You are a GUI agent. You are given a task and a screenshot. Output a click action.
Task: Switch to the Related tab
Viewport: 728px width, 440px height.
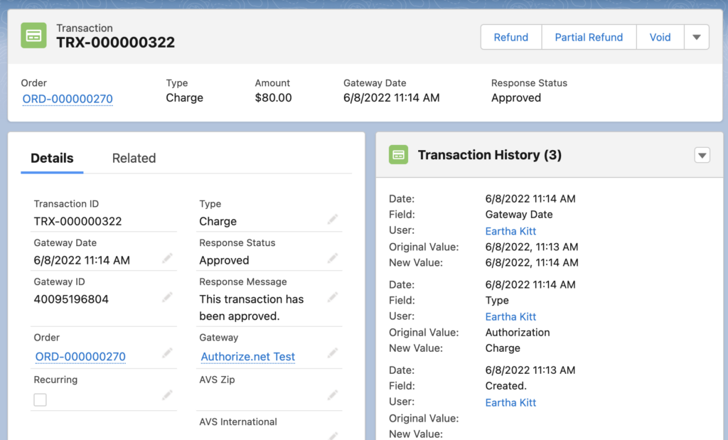click(134, 159)
